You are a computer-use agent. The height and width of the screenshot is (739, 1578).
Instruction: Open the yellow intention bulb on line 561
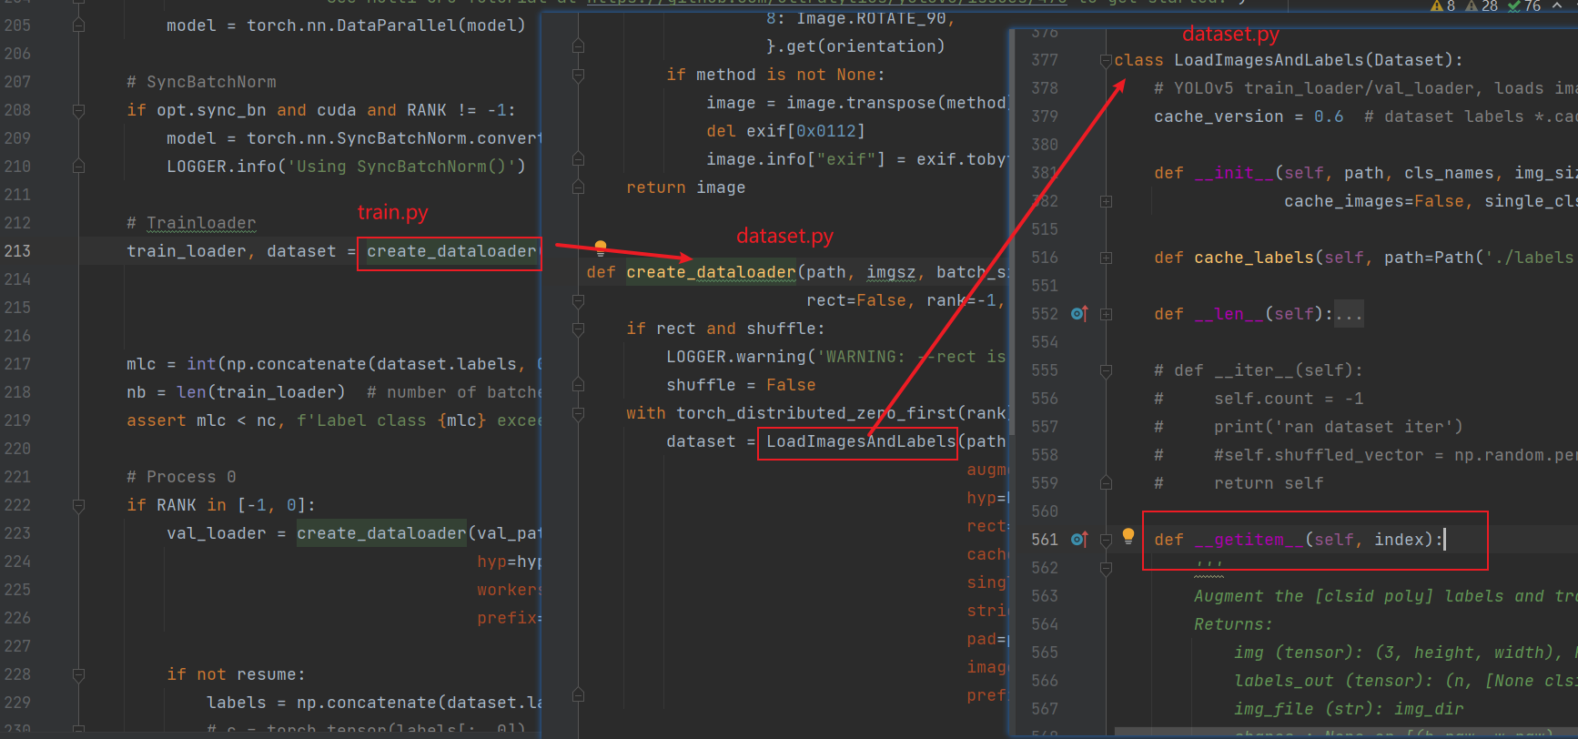pyautogui.click(x=1128, y=536)
